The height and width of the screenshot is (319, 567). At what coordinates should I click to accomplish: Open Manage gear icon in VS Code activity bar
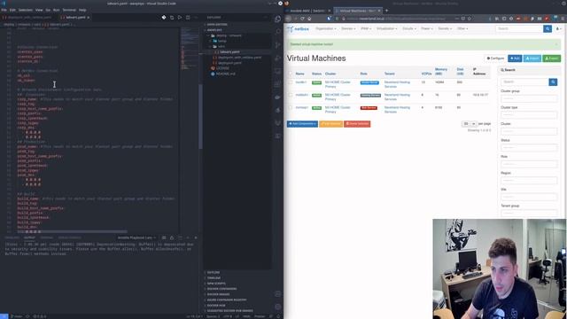click(277, 307)
